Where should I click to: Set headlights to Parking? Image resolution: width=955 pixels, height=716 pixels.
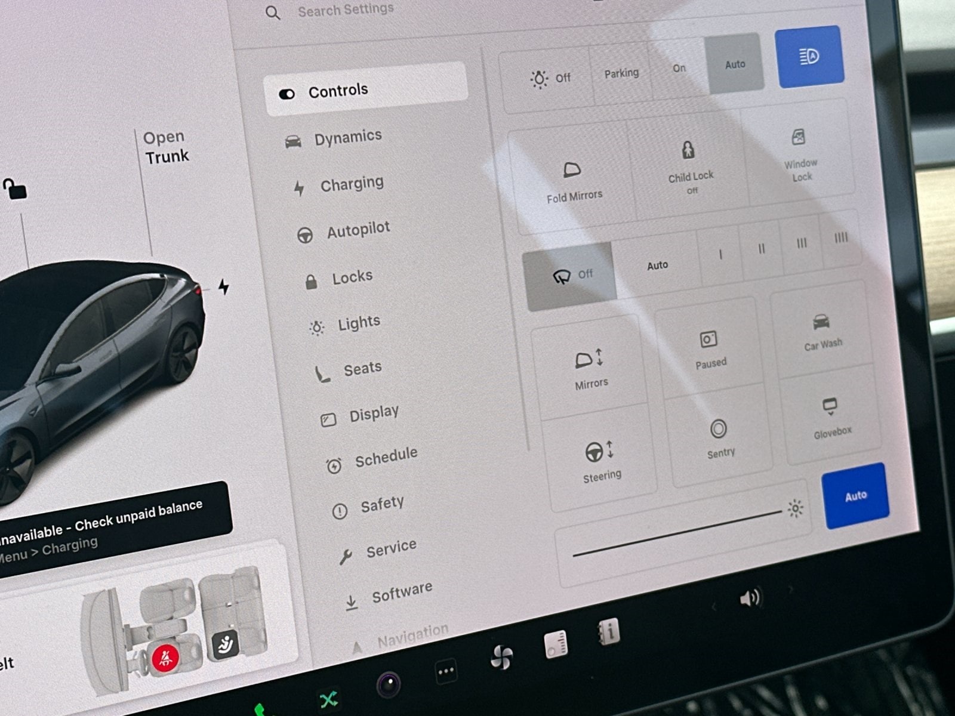(621, 73)
